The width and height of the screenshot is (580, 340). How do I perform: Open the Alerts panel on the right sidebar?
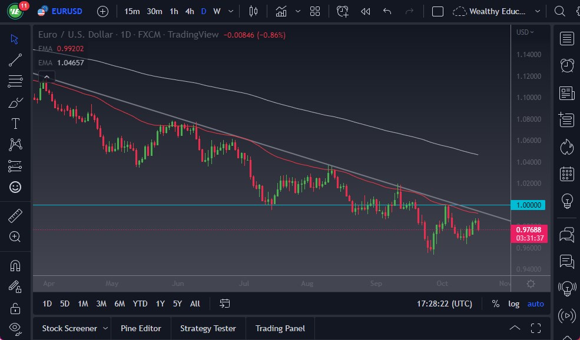pyautogui.click(x=566, y=65)
